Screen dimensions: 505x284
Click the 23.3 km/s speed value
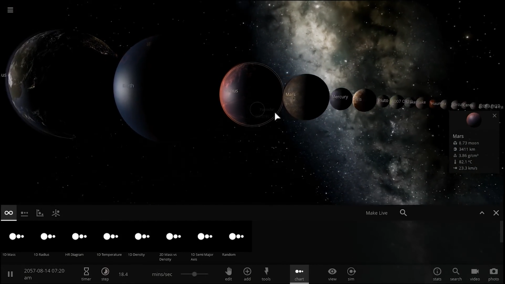(468, 168)
